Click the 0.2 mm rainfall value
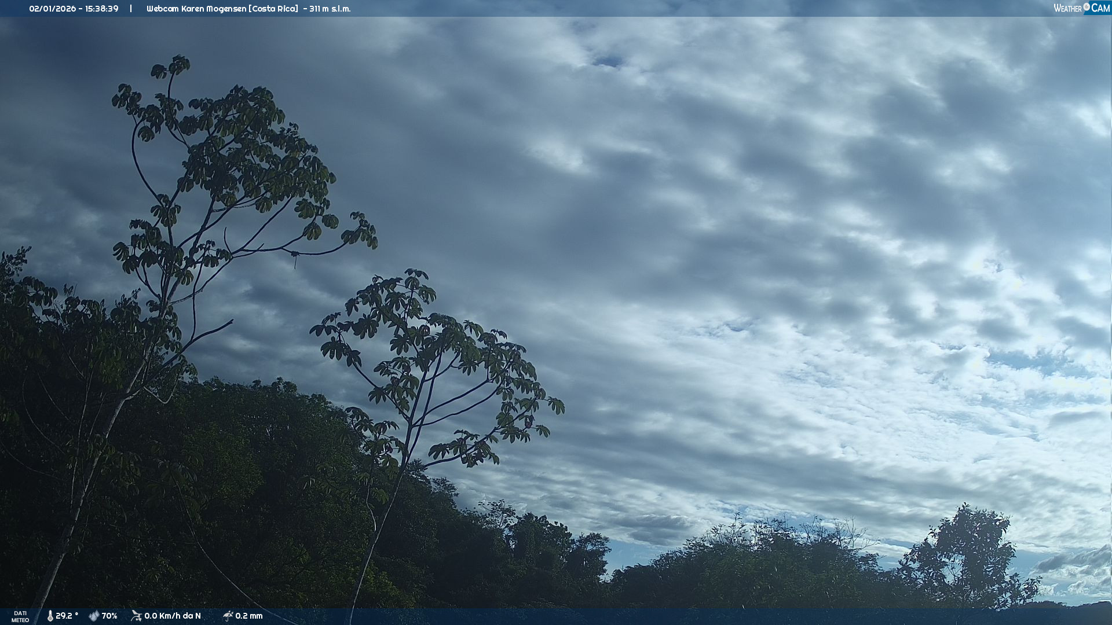Image resolution: width=1112 pixels, height=625 pixels. [x=249, y=616]
